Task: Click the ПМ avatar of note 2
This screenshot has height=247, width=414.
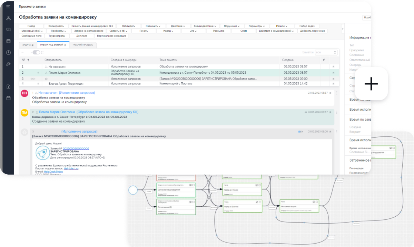Action: tap(24, 113)
